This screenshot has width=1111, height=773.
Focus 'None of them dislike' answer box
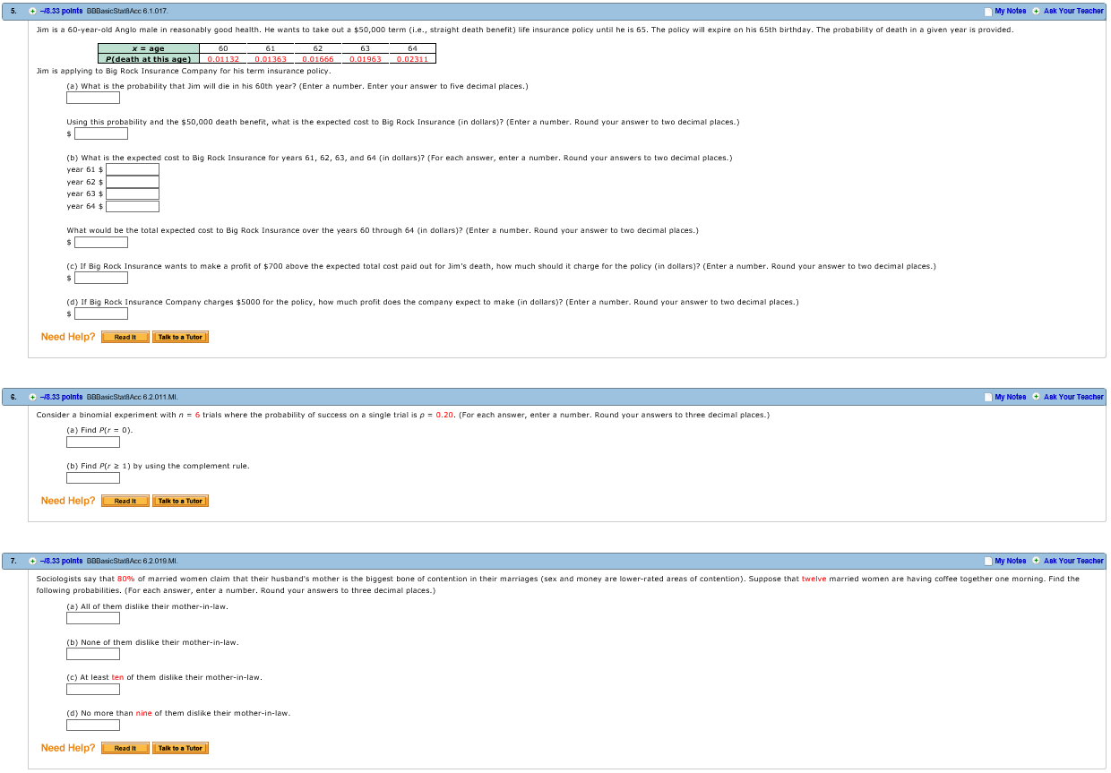(93, 654)
